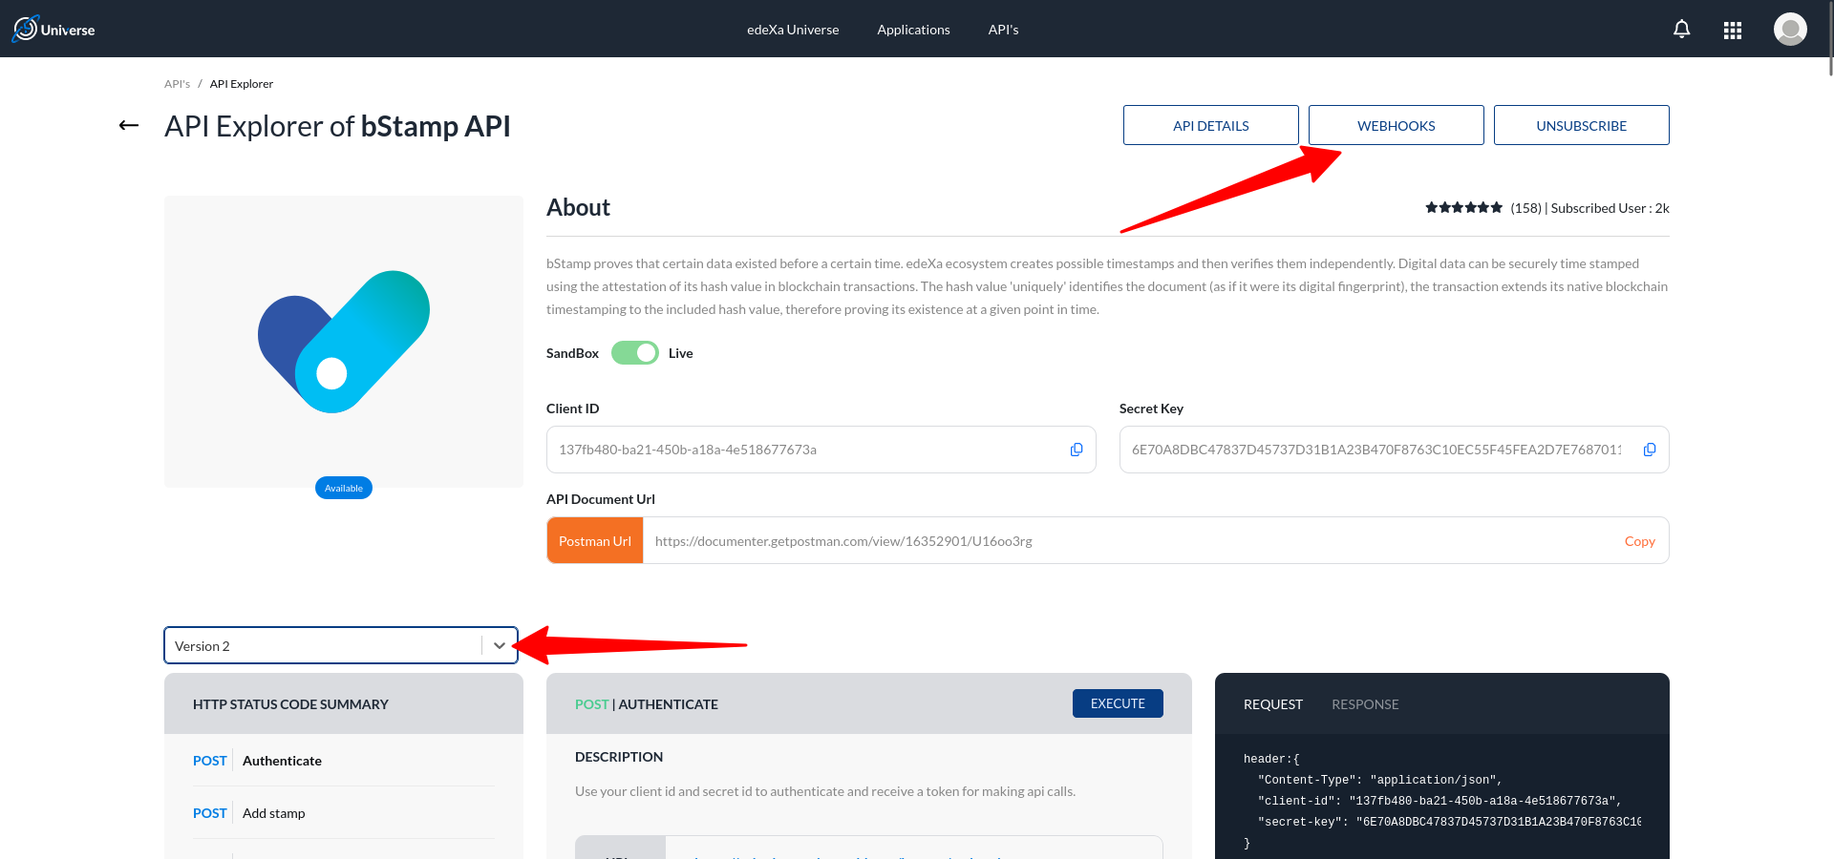This screenshot has width=1834, height=859.
Task: Click the client-id line in request code
Action: (x=1439, y=801)
